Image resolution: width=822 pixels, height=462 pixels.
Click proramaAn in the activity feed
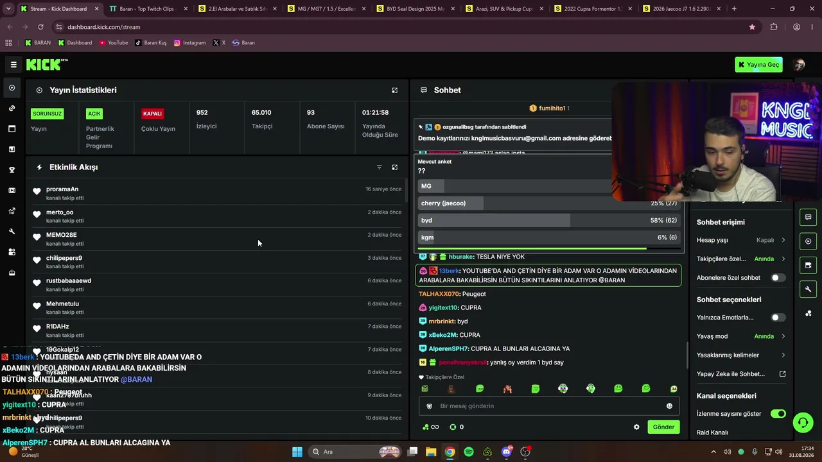(62, 189)
